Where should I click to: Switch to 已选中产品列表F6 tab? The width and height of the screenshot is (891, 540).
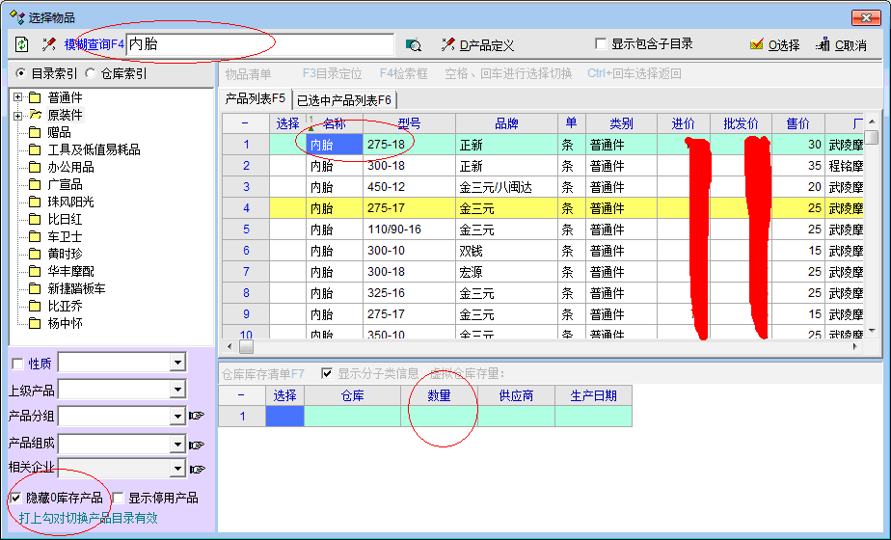(343, 99)
